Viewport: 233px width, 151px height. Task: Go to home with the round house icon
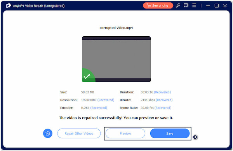click(48, 133)
